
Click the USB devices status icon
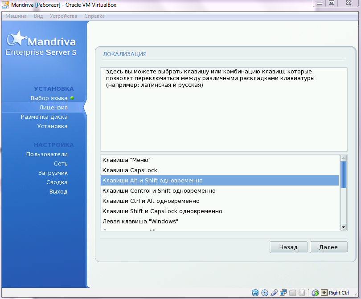coord(274,293)
